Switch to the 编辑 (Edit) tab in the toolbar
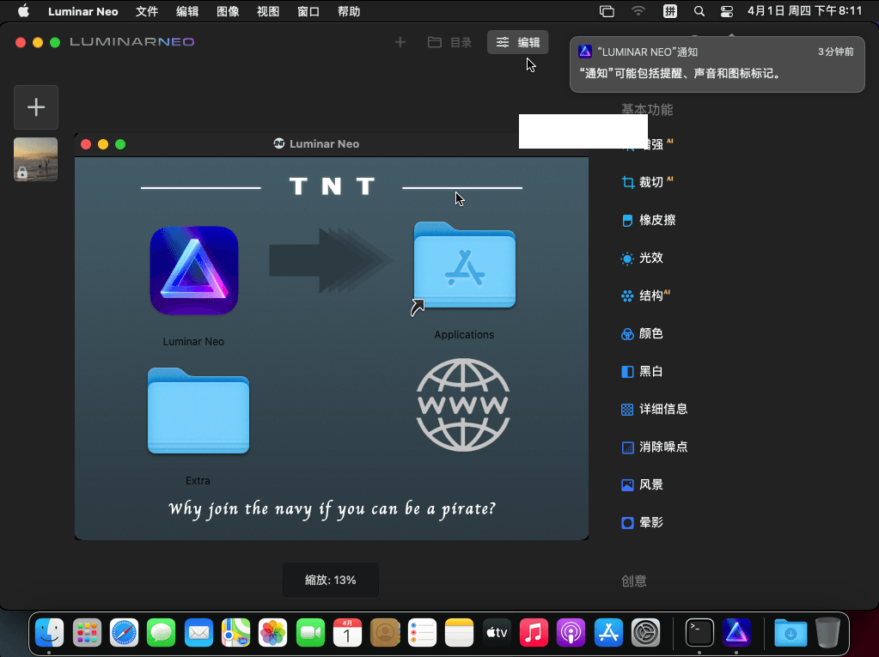The width and height of the screenshot is (879, 657). coord(517,42)
